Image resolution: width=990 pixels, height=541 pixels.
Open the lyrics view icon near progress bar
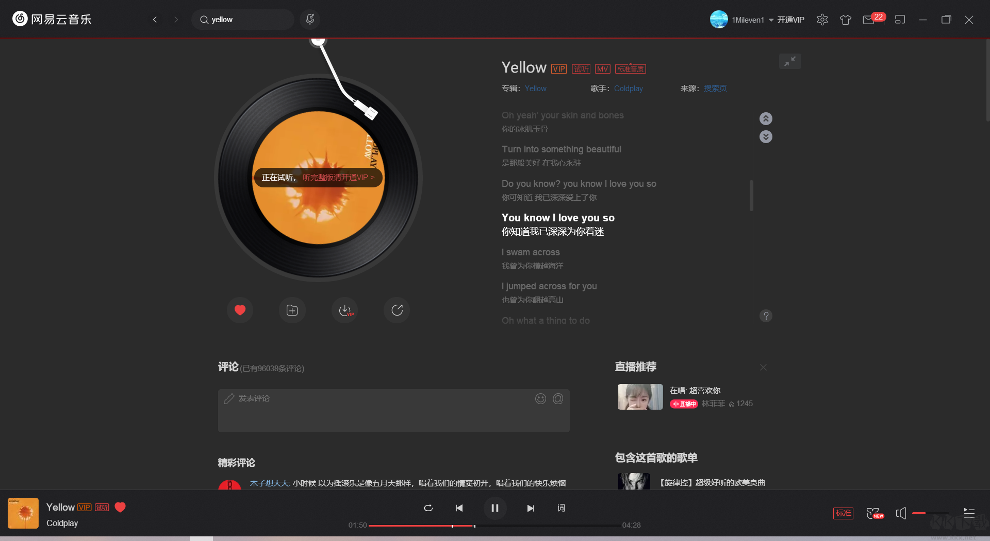pos(561,508)
